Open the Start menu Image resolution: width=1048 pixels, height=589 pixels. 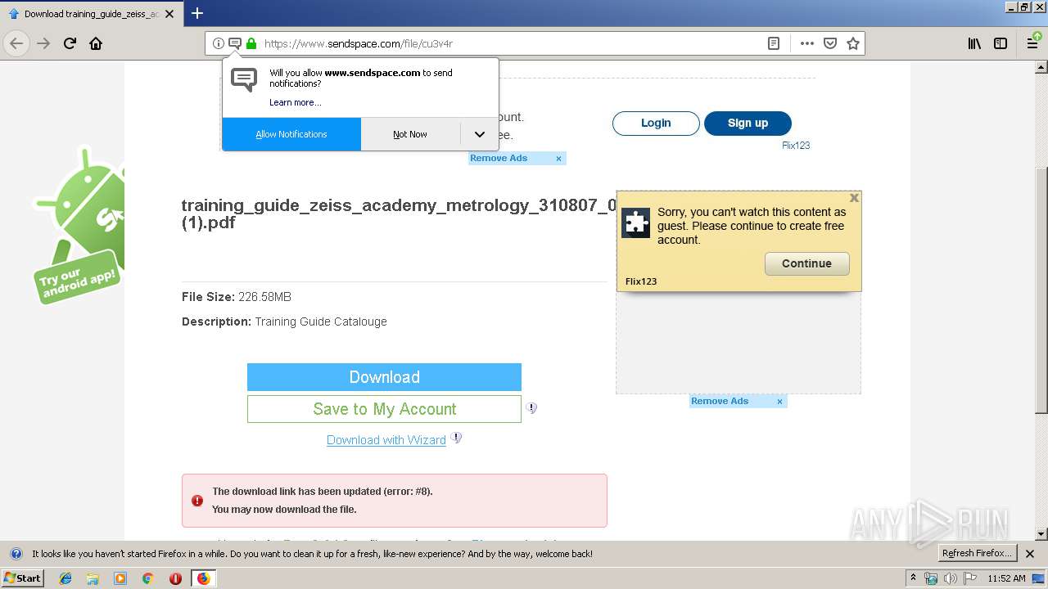tap(23, 578)
